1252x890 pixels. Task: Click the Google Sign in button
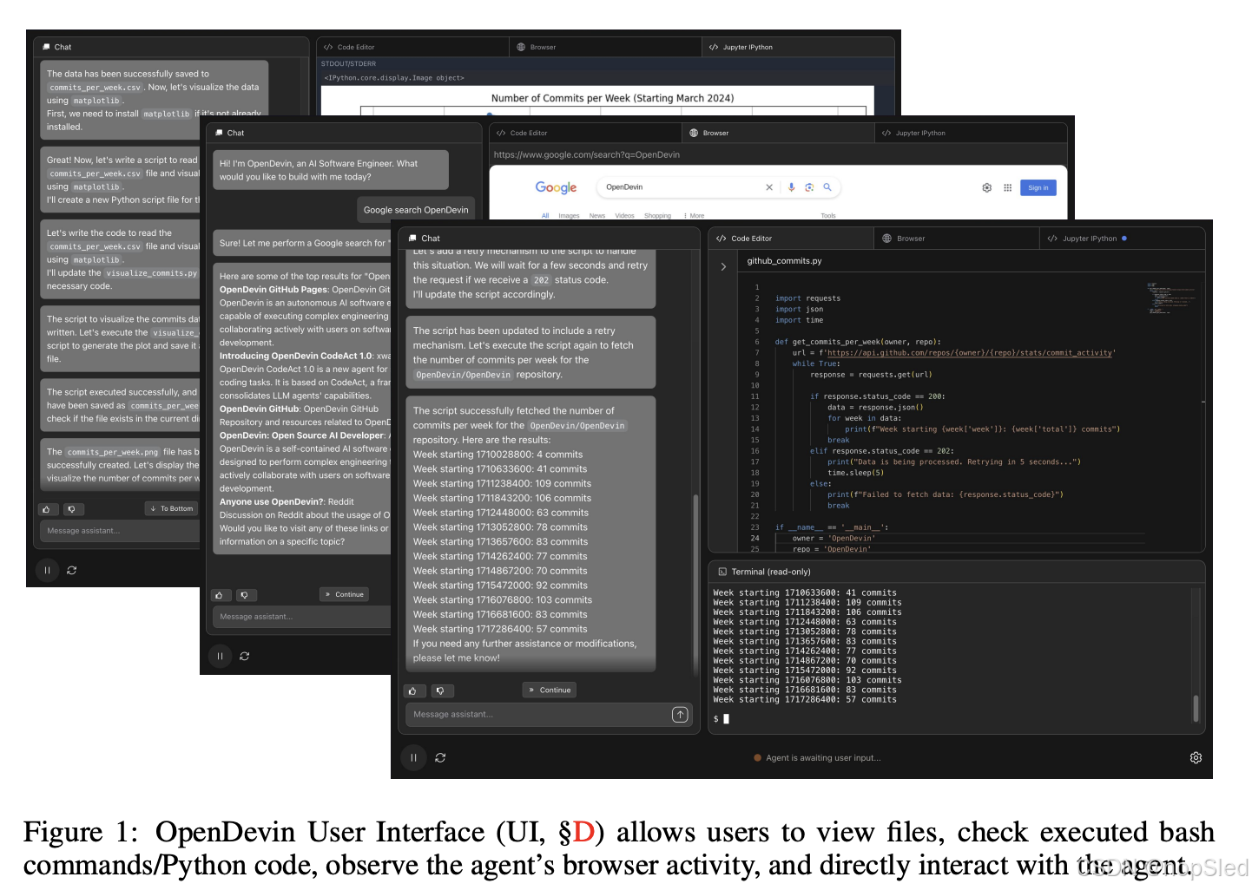[1038, 187]
